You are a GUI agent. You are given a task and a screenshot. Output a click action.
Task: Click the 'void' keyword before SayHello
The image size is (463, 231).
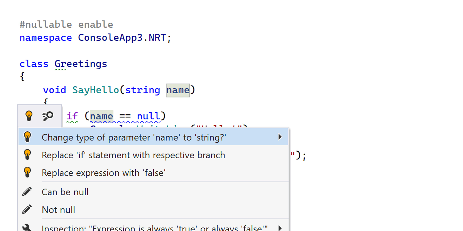pos(54,90)
